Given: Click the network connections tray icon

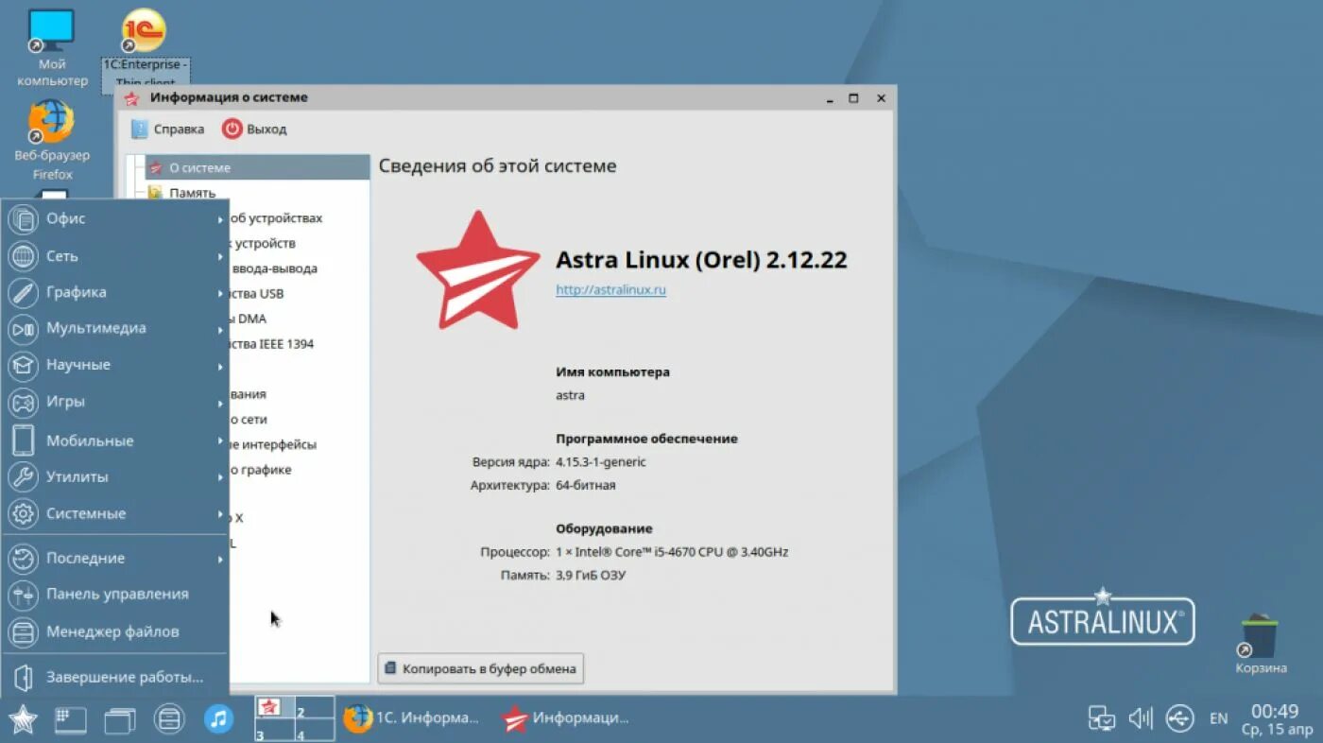Looking at the screenshot, I should (x=1102, y=718).
